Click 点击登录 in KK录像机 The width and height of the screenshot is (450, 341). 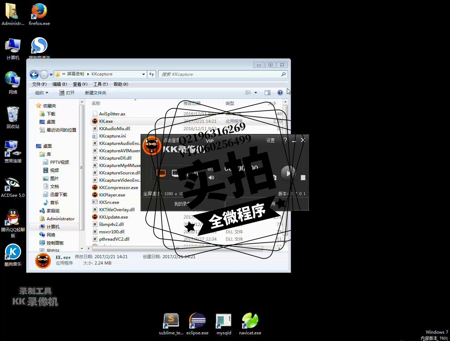(171, 140)
